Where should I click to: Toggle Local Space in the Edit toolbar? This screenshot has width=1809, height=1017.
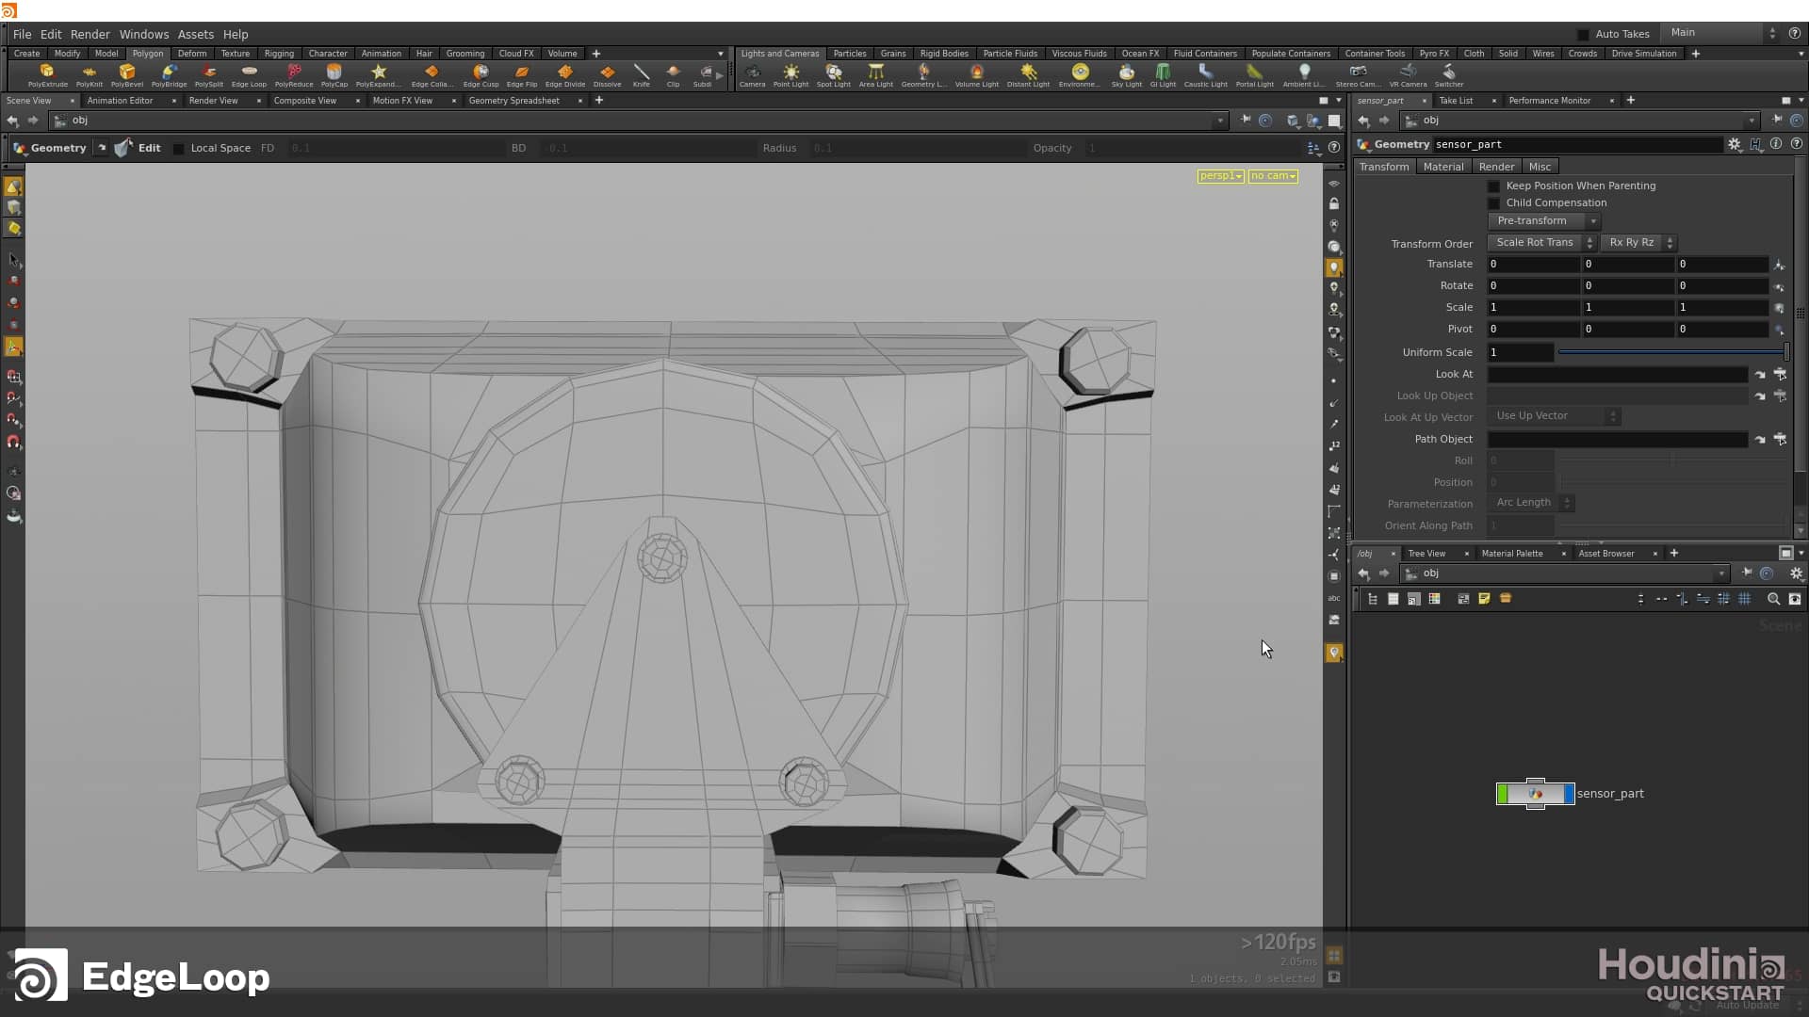point(178,148)
